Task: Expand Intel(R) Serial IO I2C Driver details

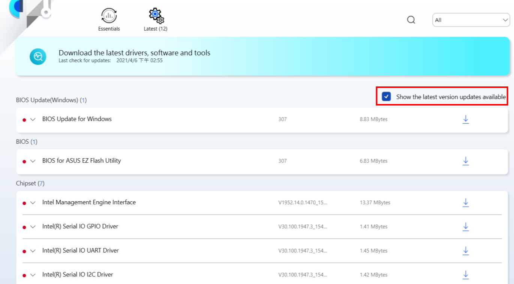Action: click(33, 275)
